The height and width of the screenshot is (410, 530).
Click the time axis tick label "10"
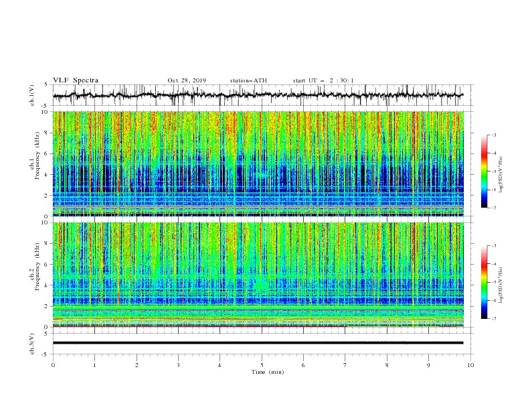click(x=470, y=365)
